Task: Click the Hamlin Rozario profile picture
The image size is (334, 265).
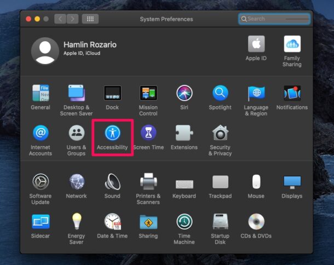Action: (45, 51)
